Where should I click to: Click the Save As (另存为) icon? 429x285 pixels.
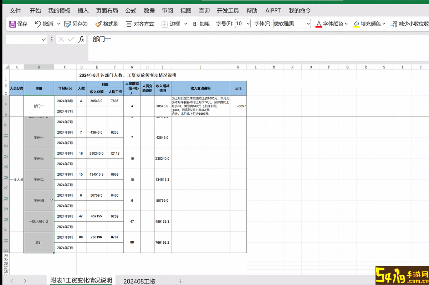67,24
